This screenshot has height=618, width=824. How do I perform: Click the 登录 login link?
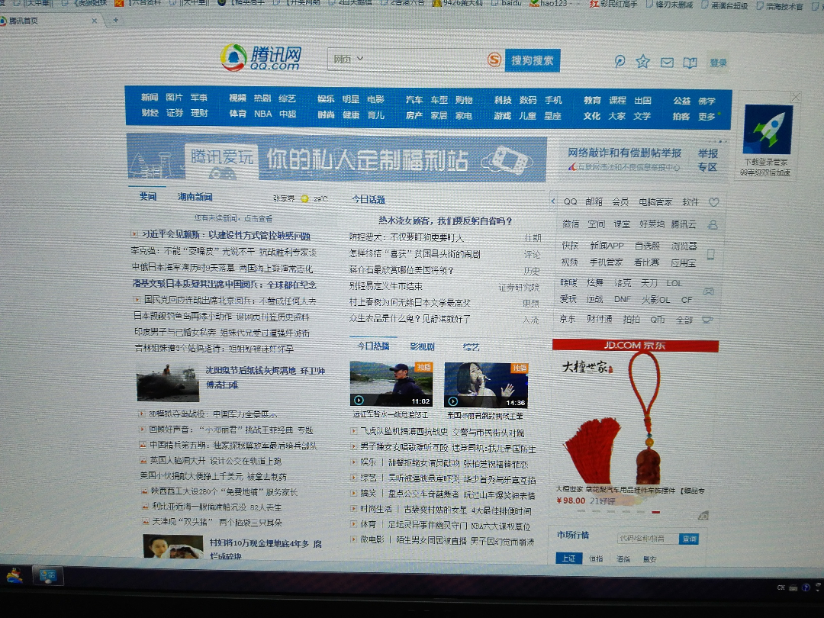718,63
